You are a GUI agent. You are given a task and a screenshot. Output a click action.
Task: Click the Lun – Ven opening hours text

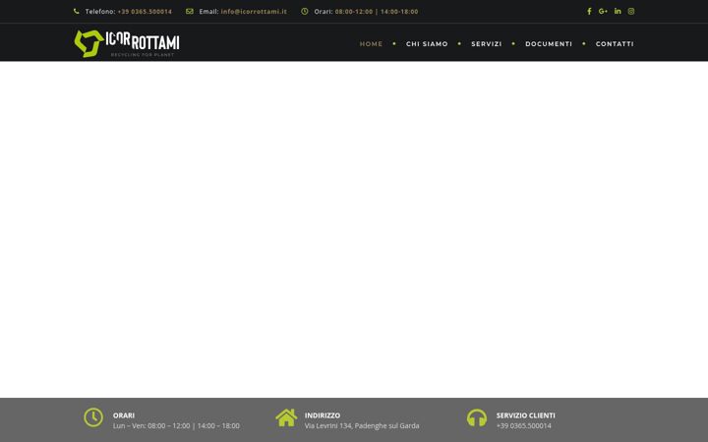176,425
